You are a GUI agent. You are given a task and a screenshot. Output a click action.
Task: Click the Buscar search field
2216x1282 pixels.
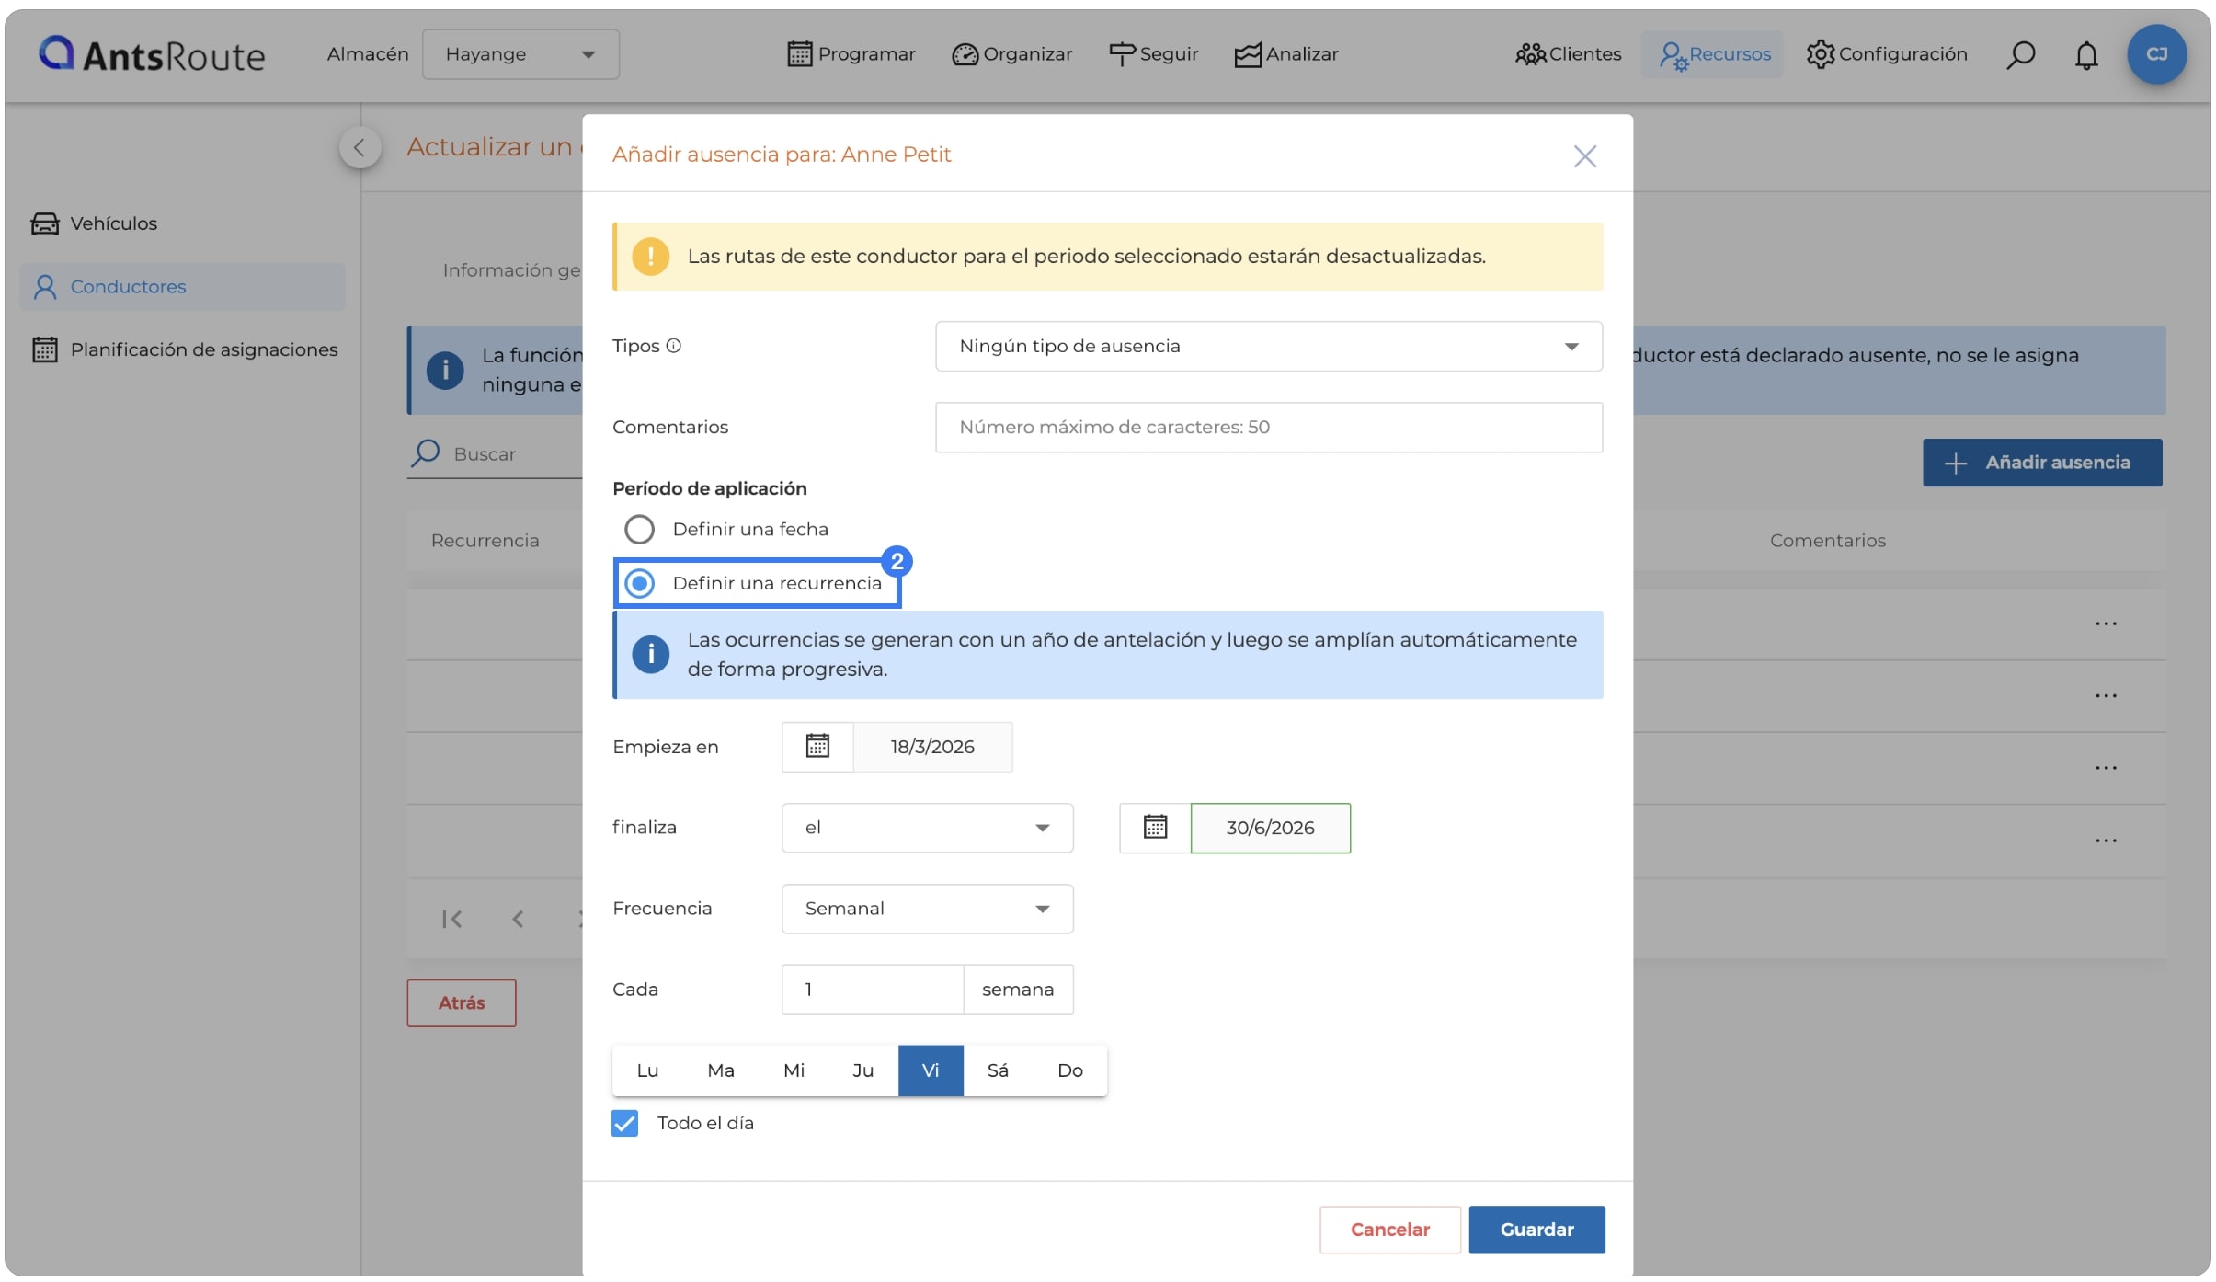point(518,453)
